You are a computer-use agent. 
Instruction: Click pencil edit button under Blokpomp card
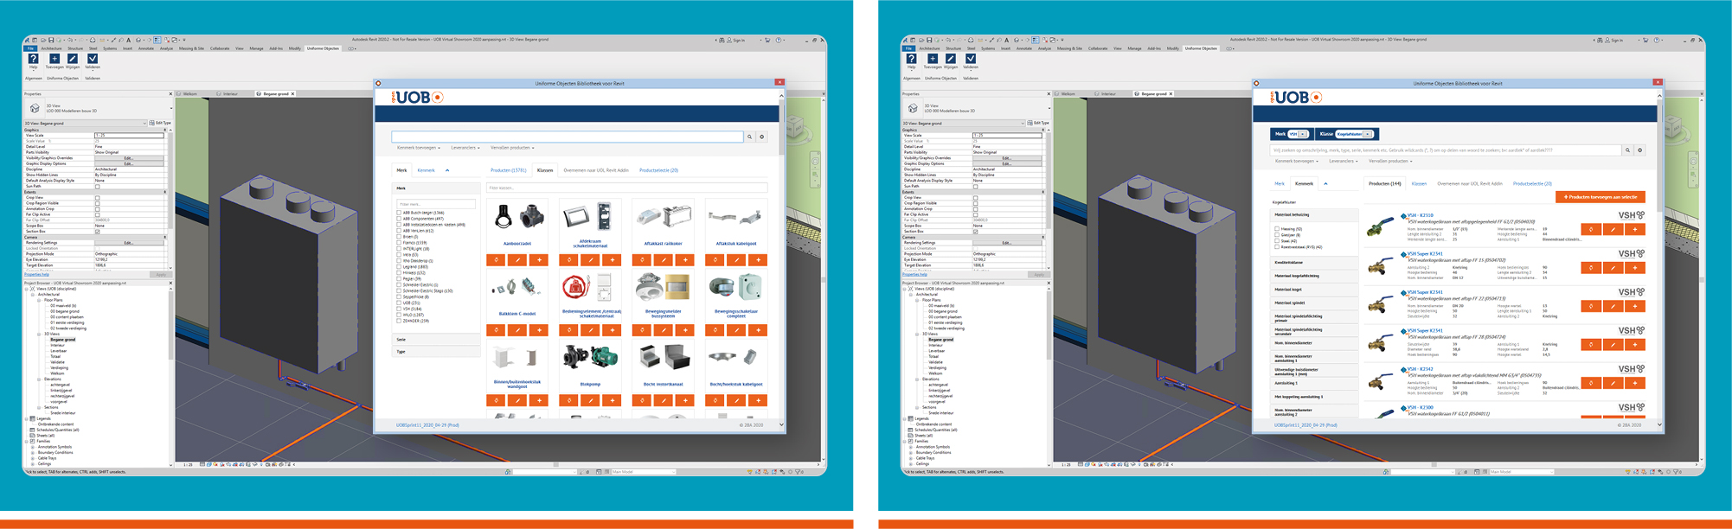click(590, 400)
